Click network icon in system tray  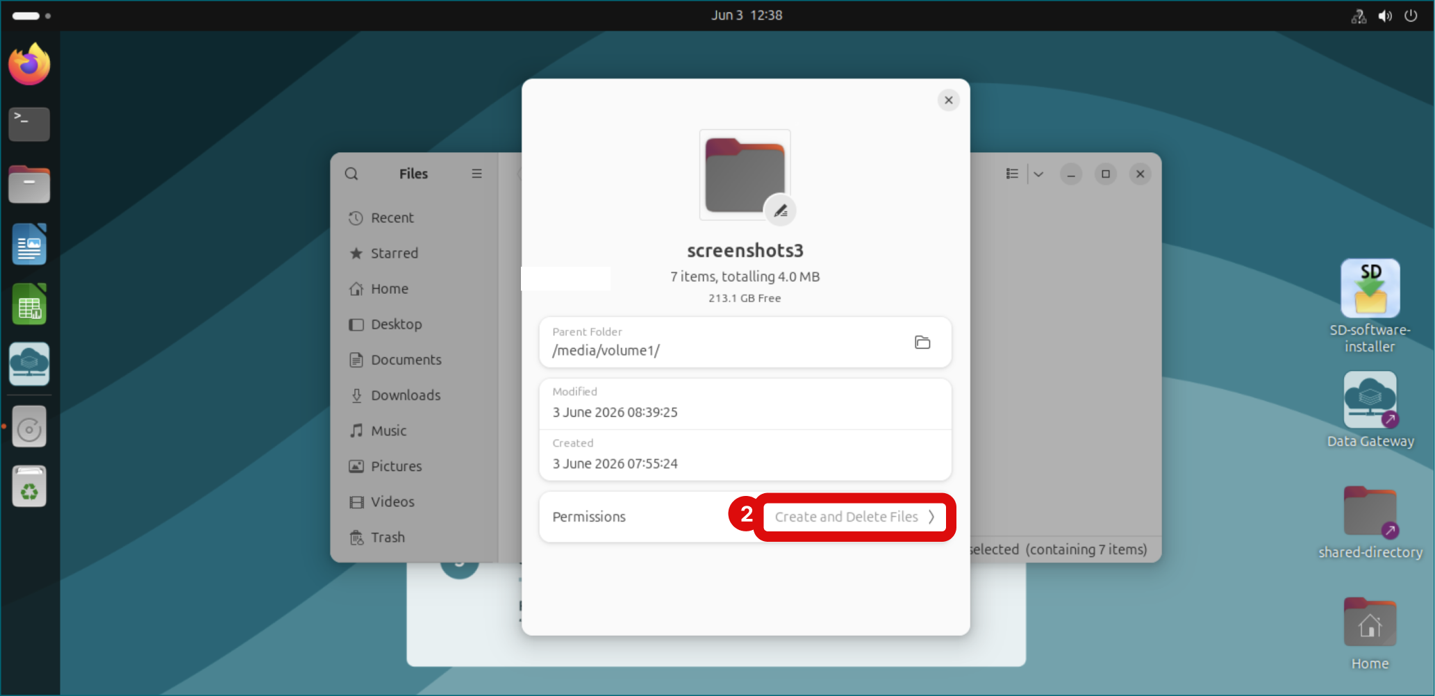pos(1359,15)
